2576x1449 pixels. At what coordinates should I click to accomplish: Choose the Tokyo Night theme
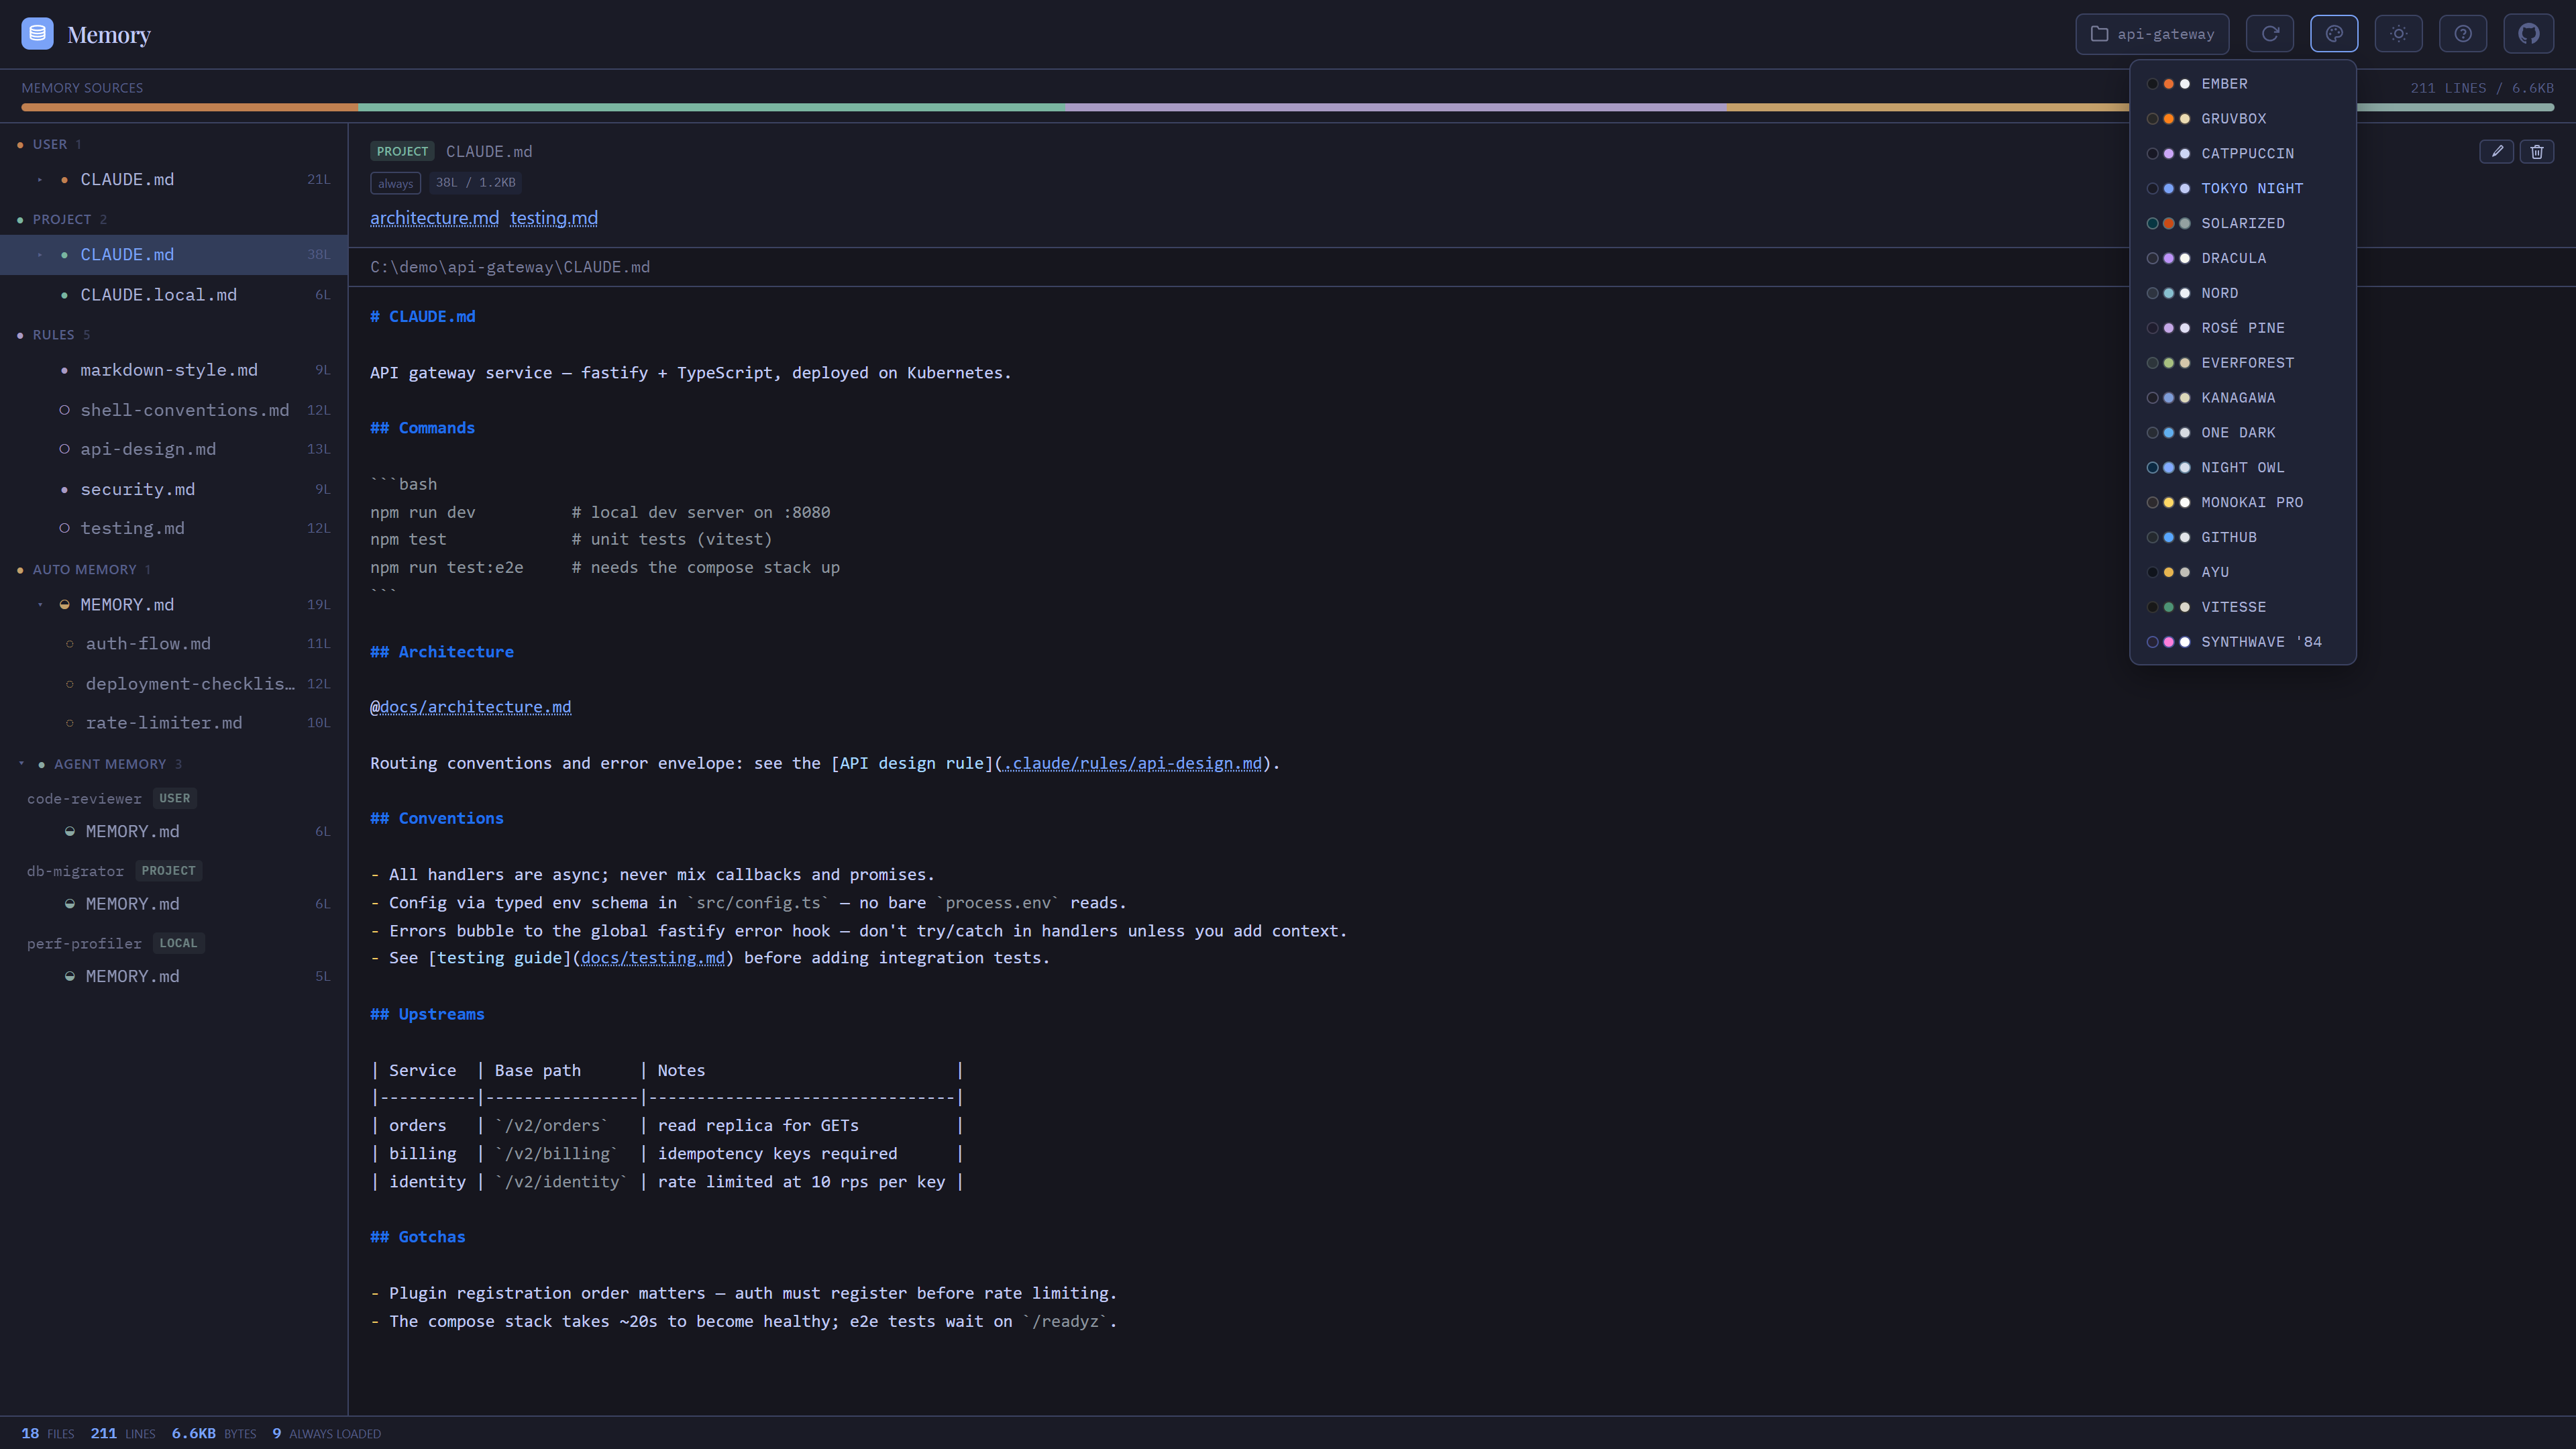tap(2243, 189)
